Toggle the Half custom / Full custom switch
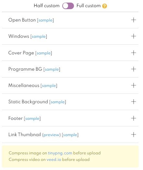 68,6
